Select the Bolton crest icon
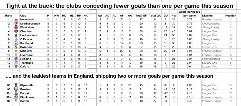The height and width of the screenshot is (106, 241). point(16,101)
